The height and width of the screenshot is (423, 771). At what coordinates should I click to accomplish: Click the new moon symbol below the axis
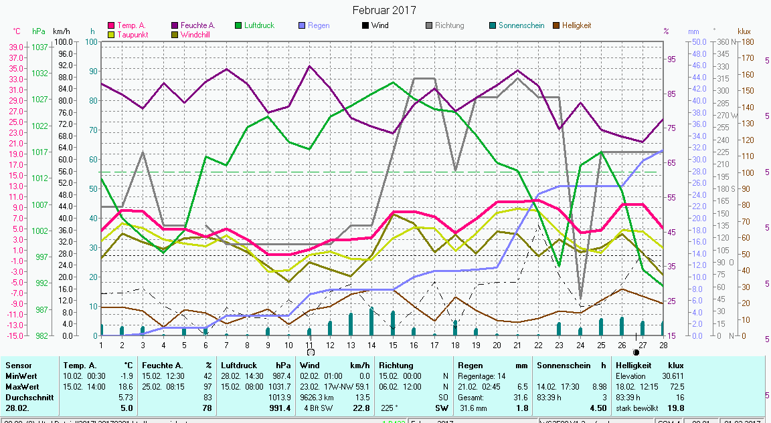pos(636,351)
